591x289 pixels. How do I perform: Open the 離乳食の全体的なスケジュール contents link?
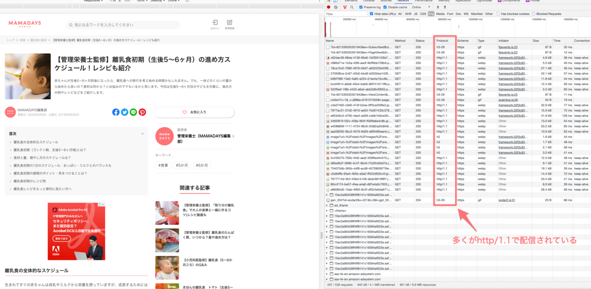click(36, 142)
